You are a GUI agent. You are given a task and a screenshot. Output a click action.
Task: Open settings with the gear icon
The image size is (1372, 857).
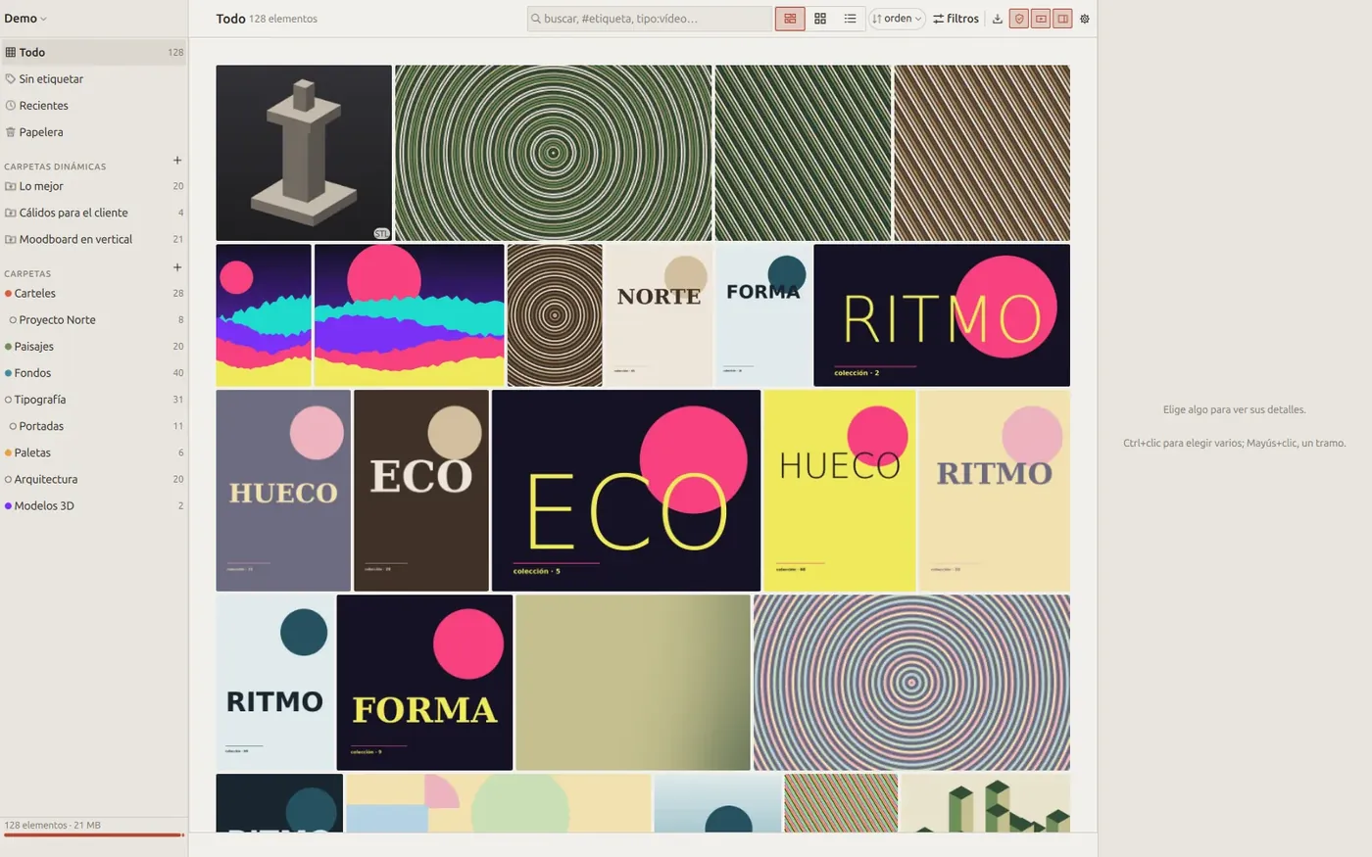(x=1084, y=19)
